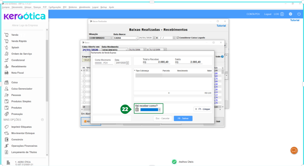Click the F1 - Limpar button
Viewport: 304px width, 166px height.
click(202, 109)
